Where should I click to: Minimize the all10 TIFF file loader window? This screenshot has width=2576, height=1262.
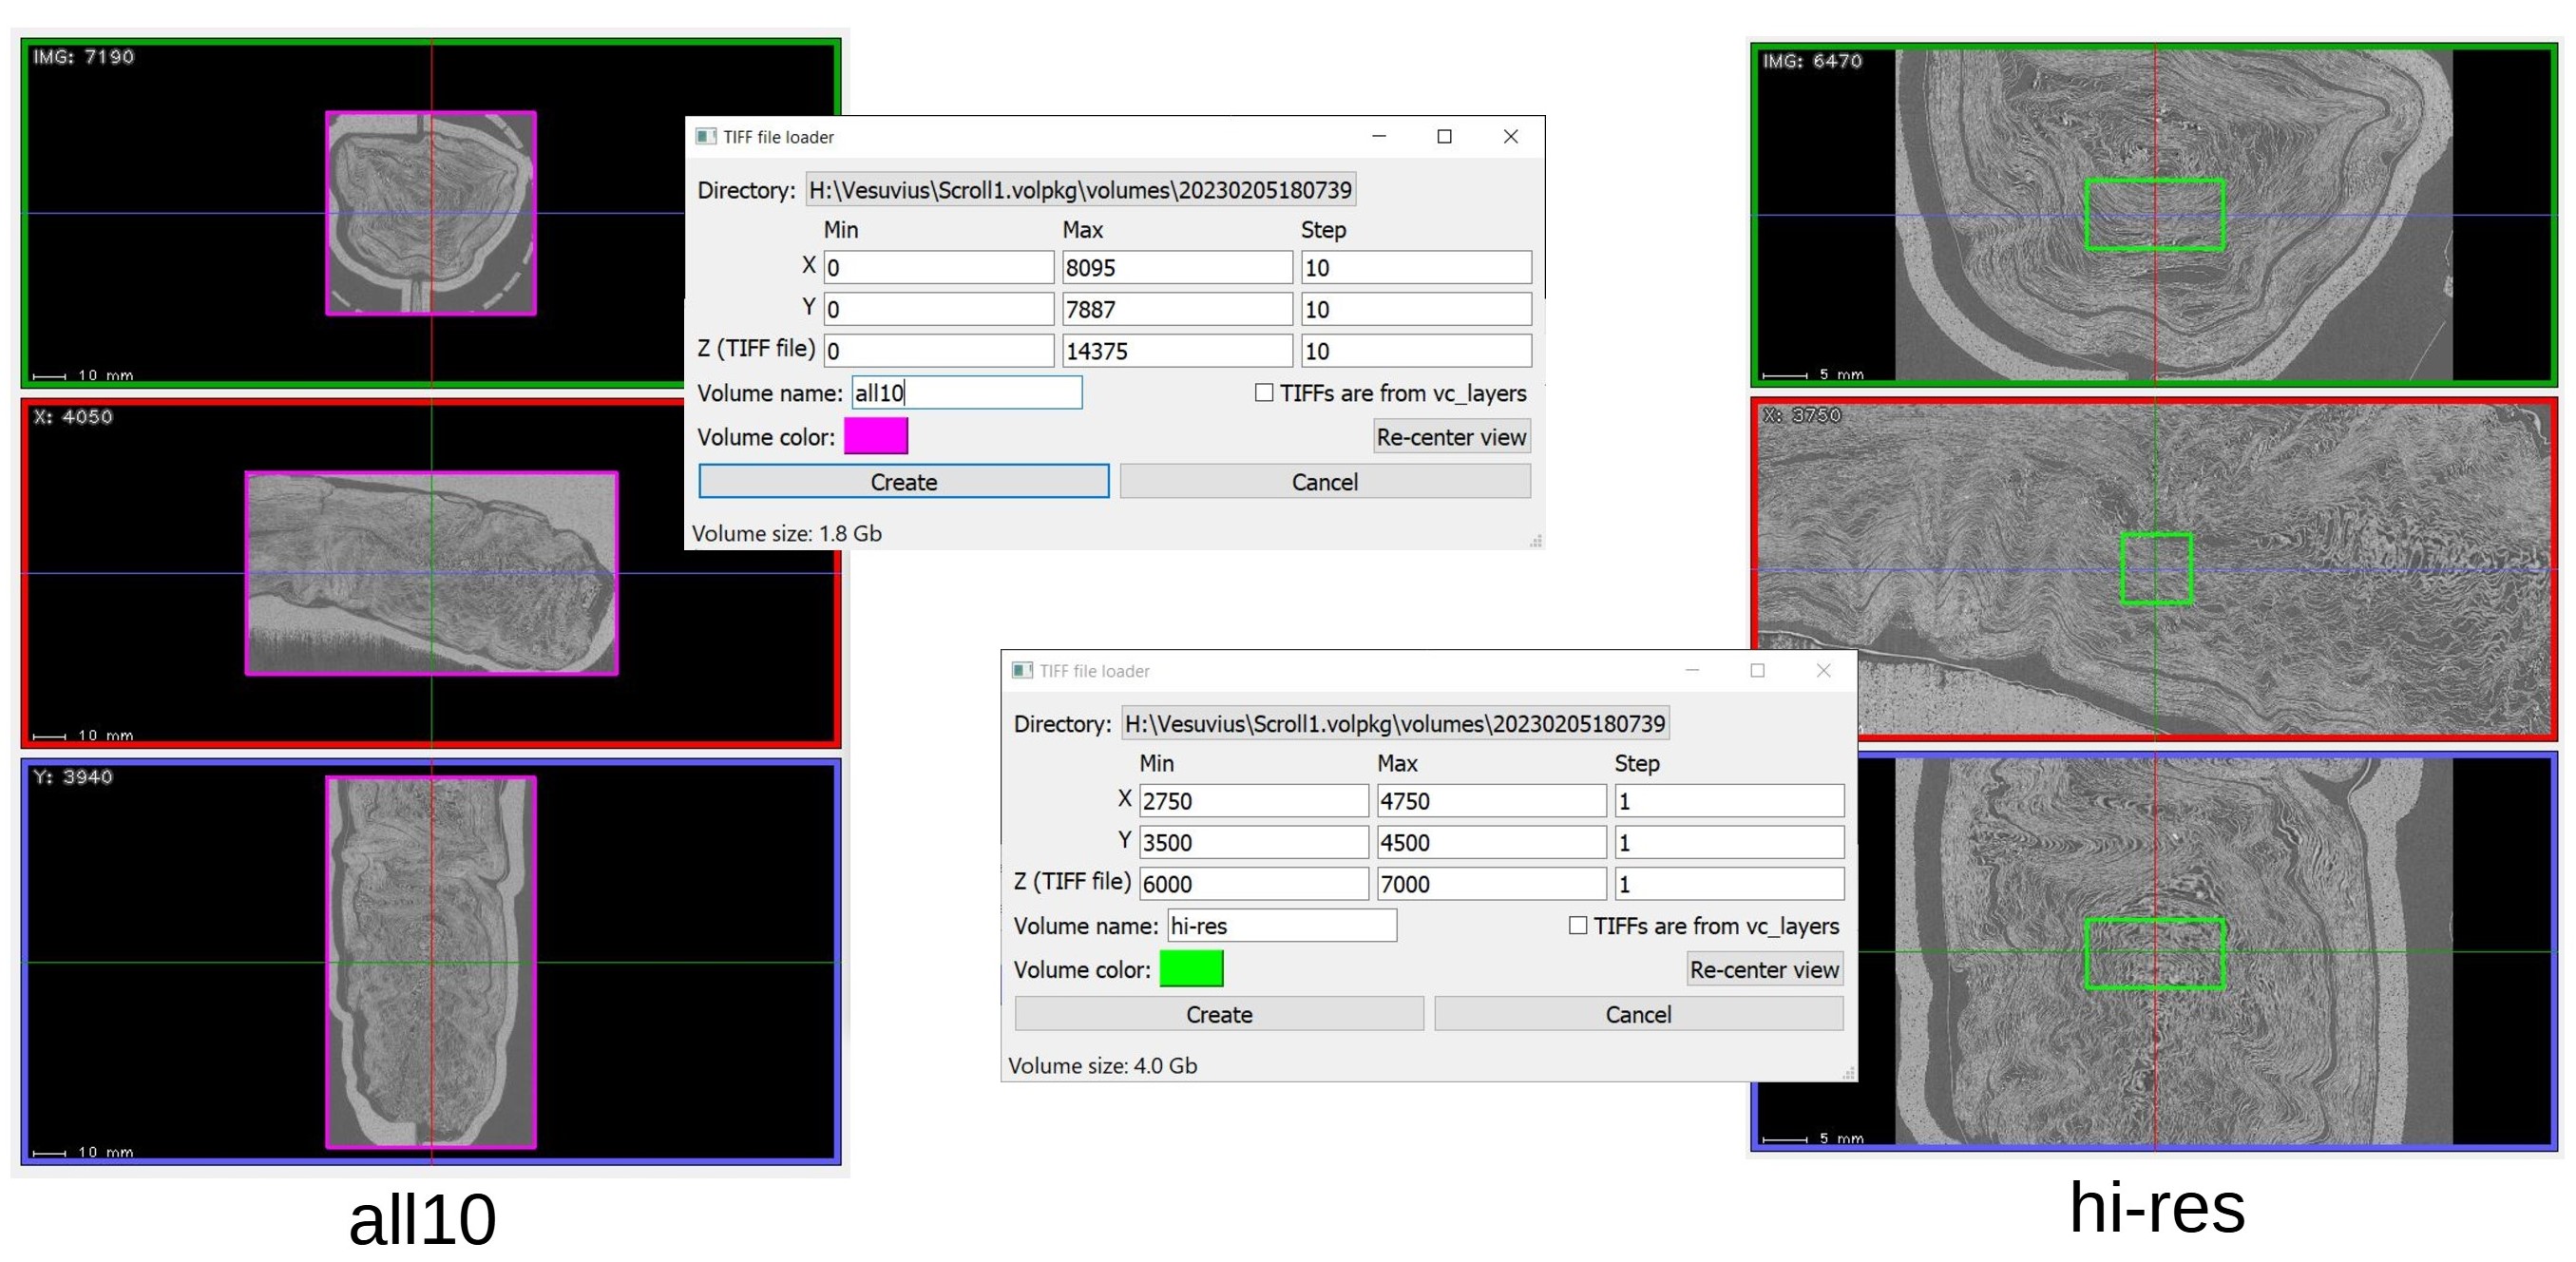point(1379,136)
